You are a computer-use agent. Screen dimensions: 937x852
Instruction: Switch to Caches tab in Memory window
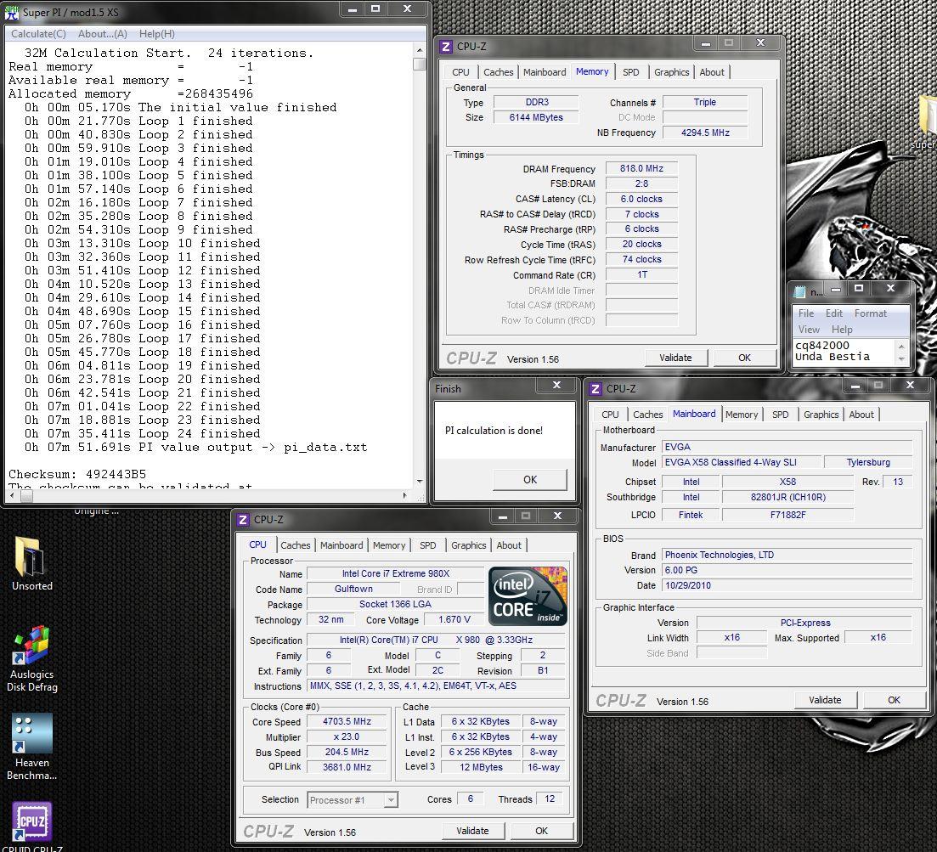click(x=499, y=72)
